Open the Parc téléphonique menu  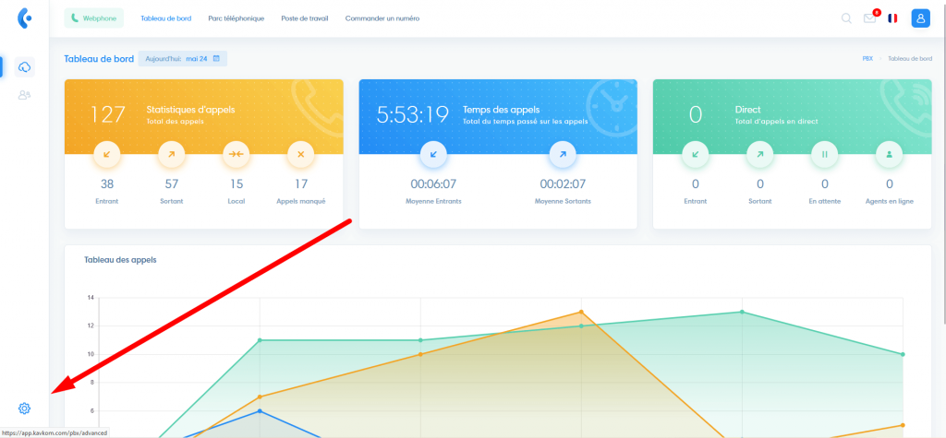click(236, 18)
